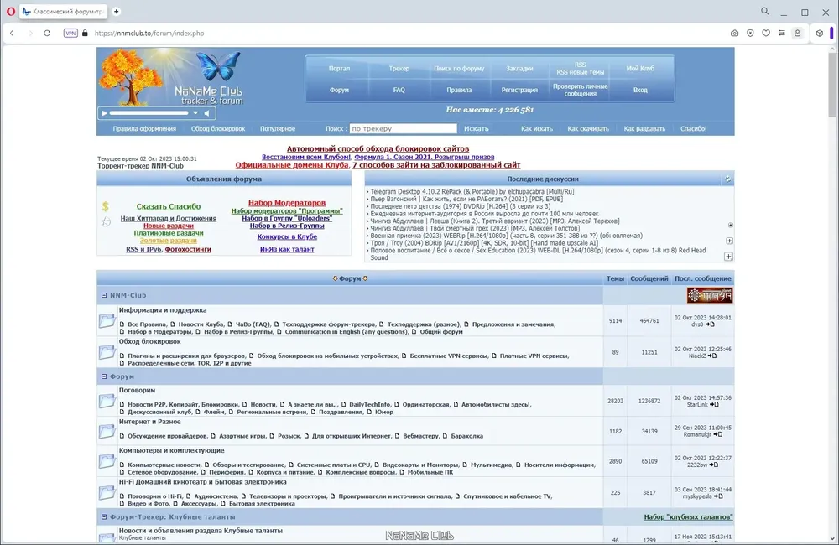The height and width of the screenshot is (545, 839).
Task: Click folder icon for Интернет и Разное
Action: [x=107, y=432]
